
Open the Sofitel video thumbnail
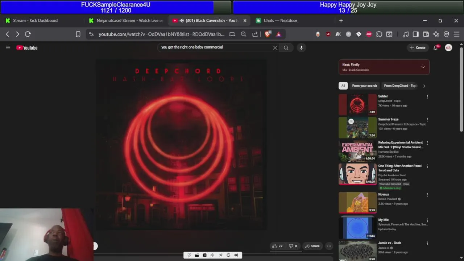(357, 104)
